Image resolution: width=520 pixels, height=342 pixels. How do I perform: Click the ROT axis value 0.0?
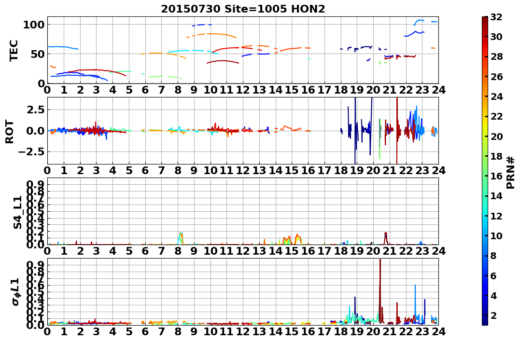pos(36,131)
